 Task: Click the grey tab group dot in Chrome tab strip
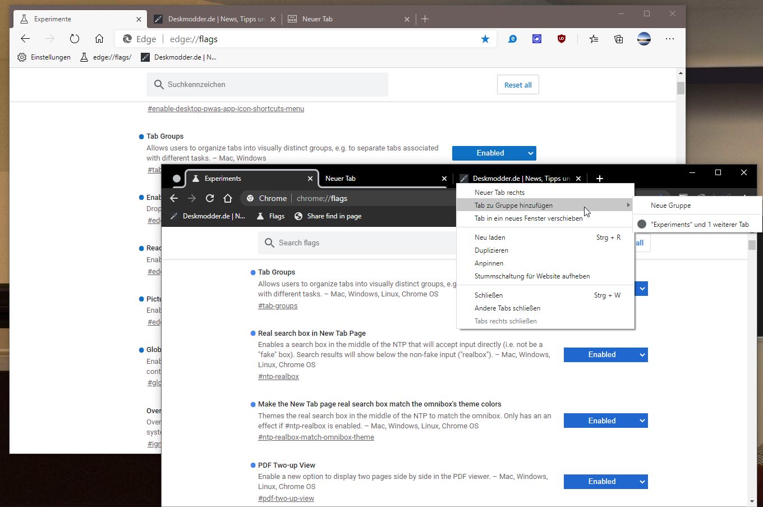pyautogui.click(x=177, y=179)
